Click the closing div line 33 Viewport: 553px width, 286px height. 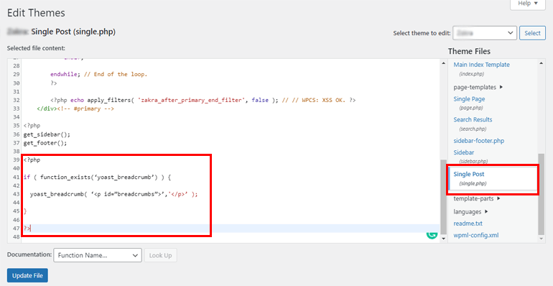[x=75, y=109]
